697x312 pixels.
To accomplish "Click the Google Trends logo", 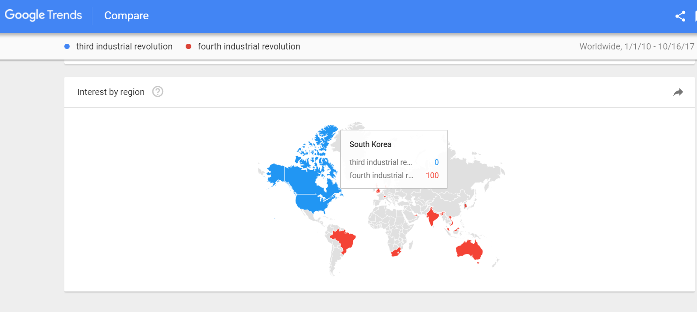I will [43, 15].
